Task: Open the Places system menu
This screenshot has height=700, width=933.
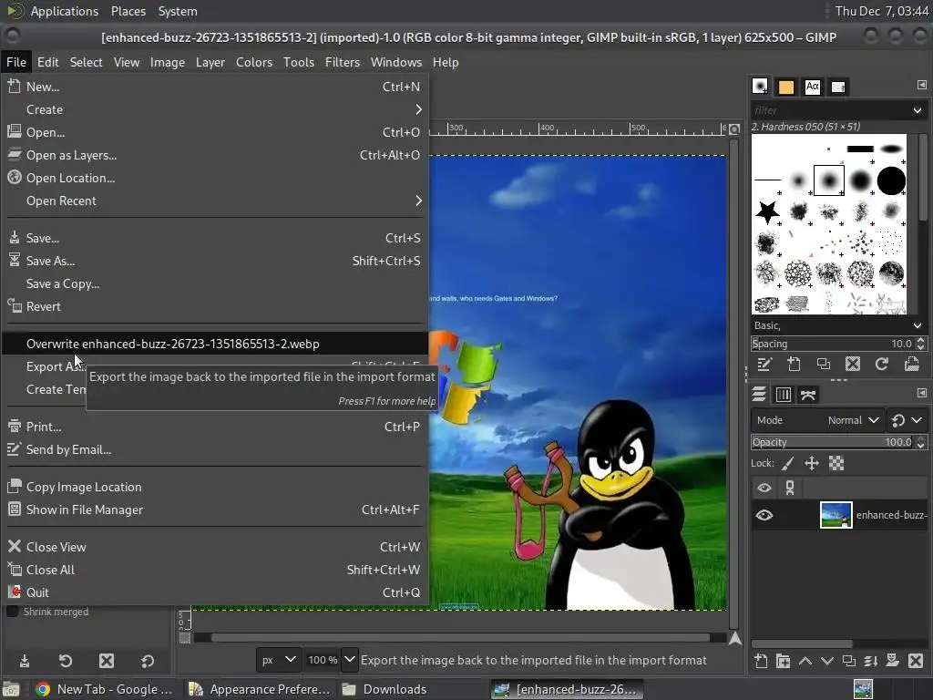Action: [x=128, y=11]
